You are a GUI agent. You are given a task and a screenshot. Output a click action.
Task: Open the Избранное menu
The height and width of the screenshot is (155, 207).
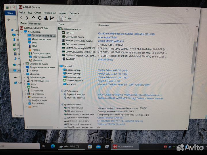coord(50,13)
